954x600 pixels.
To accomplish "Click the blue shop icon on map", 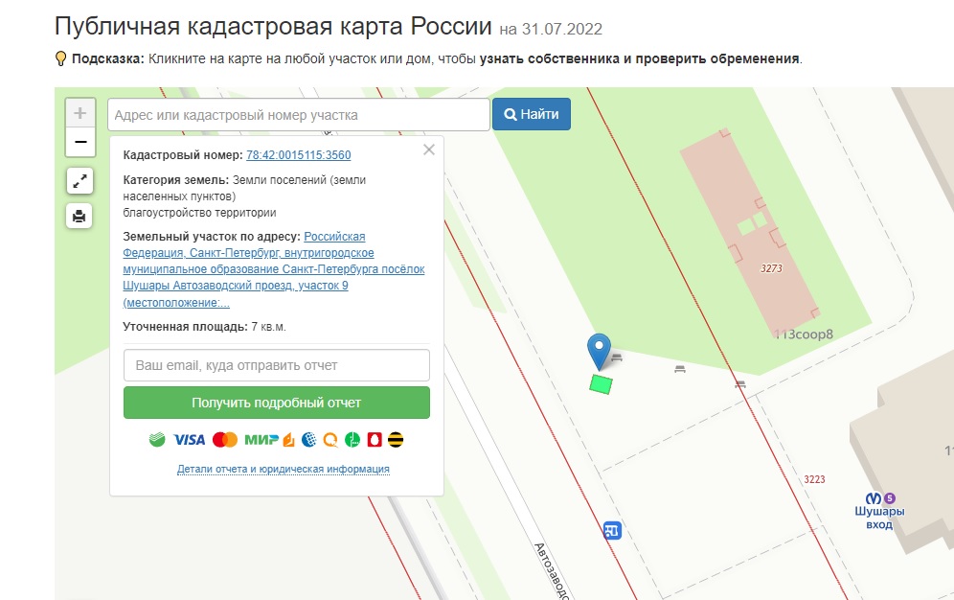I will tap(612, 530).
